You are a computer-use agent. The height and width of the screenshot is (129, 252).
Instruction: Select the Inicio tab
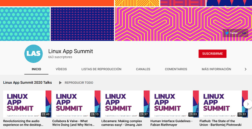(x=37, y=69)
